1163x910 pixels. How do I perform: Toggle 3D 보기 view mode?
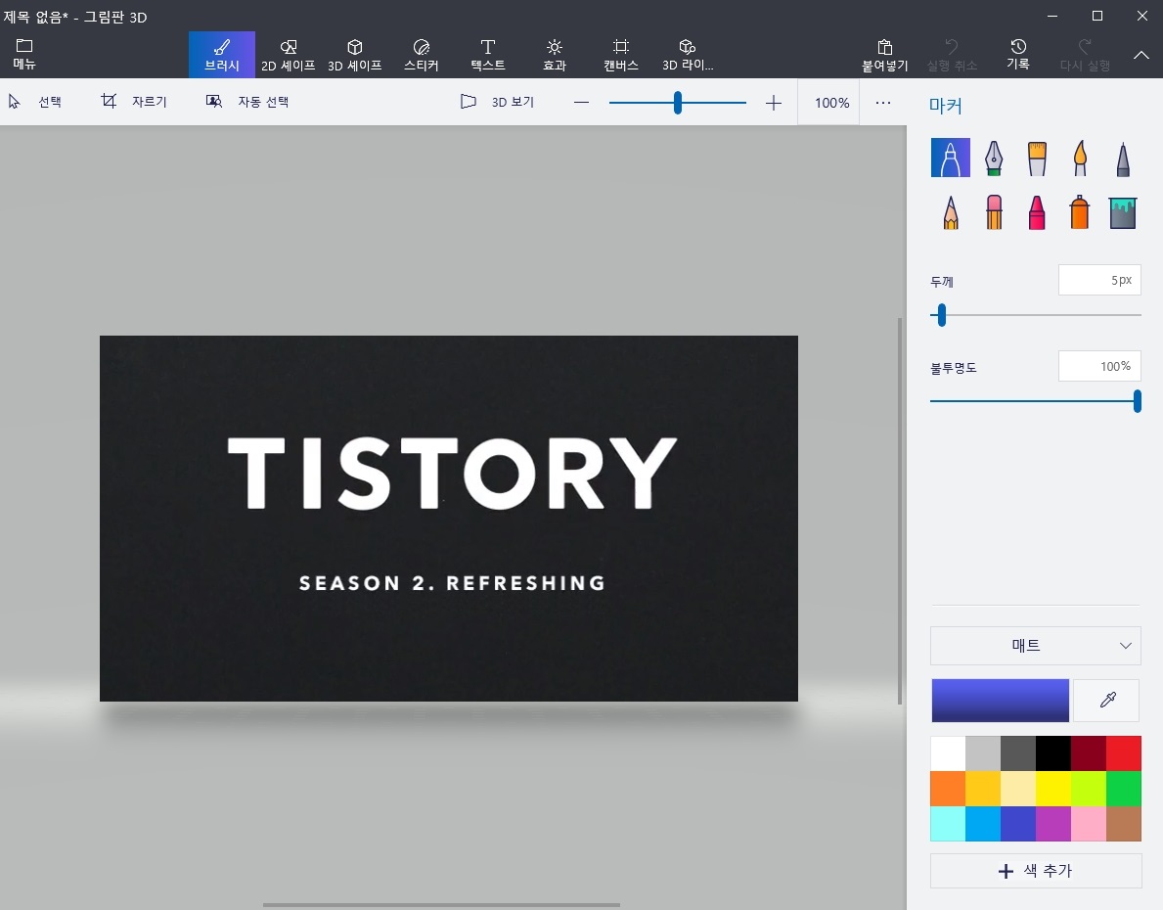(x=497, y=102)
